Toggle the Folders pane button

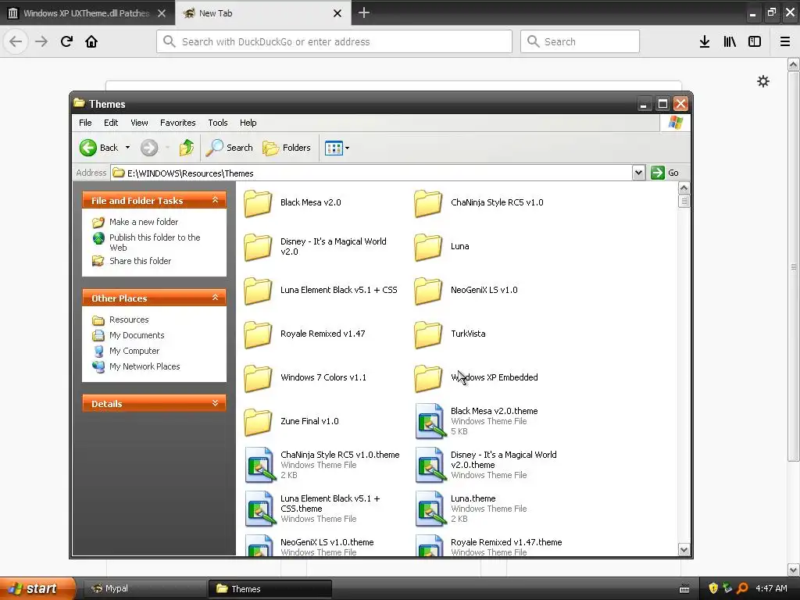(286, 148)
